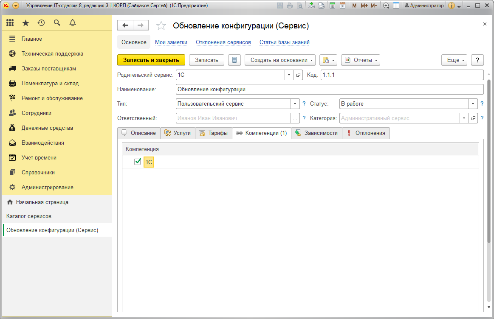
Task: Switch to the Описание tab
Action: pos(138,133)
